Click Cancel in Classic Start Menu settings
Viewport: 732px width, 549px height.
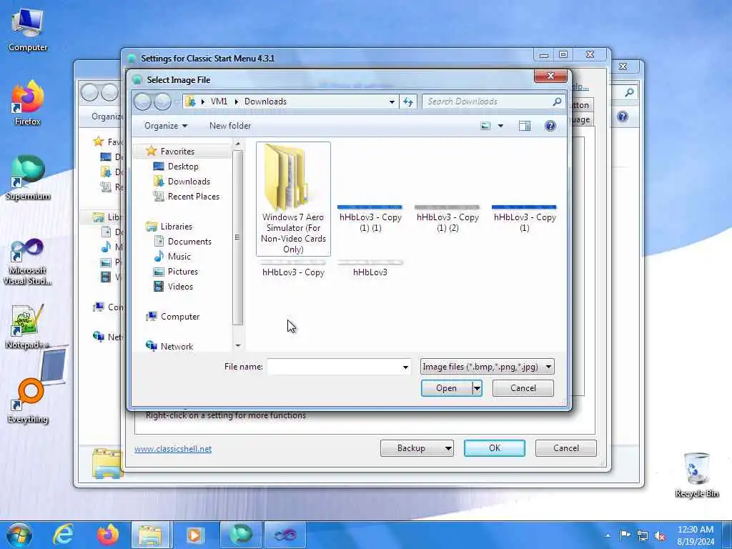coord(566,448)
